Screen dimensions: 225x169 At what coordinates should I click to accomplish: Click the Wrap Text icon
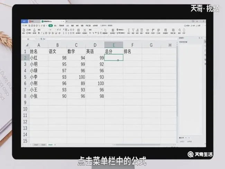(85, 30)
